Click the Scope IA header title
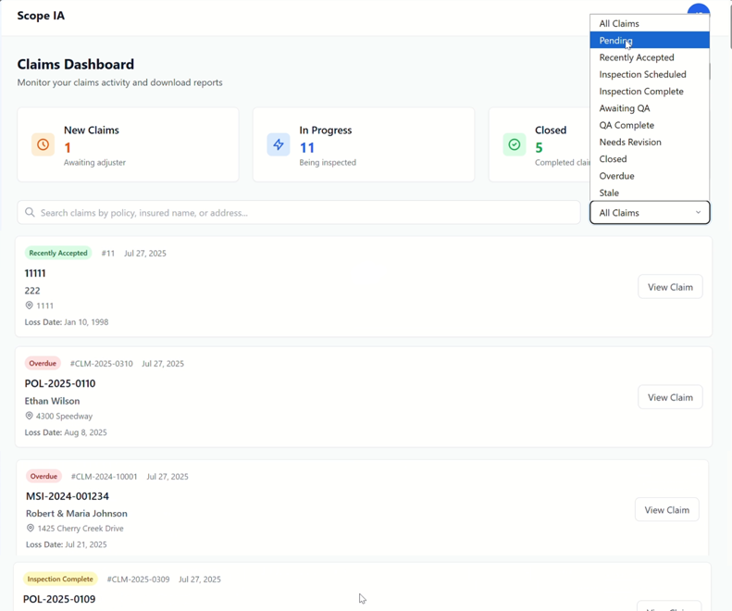The image size is (732, 611). pos(41,16)
